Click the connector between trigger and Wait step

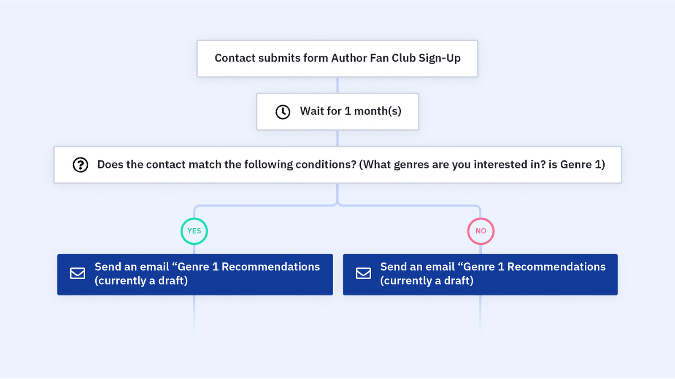coord(337,85)
